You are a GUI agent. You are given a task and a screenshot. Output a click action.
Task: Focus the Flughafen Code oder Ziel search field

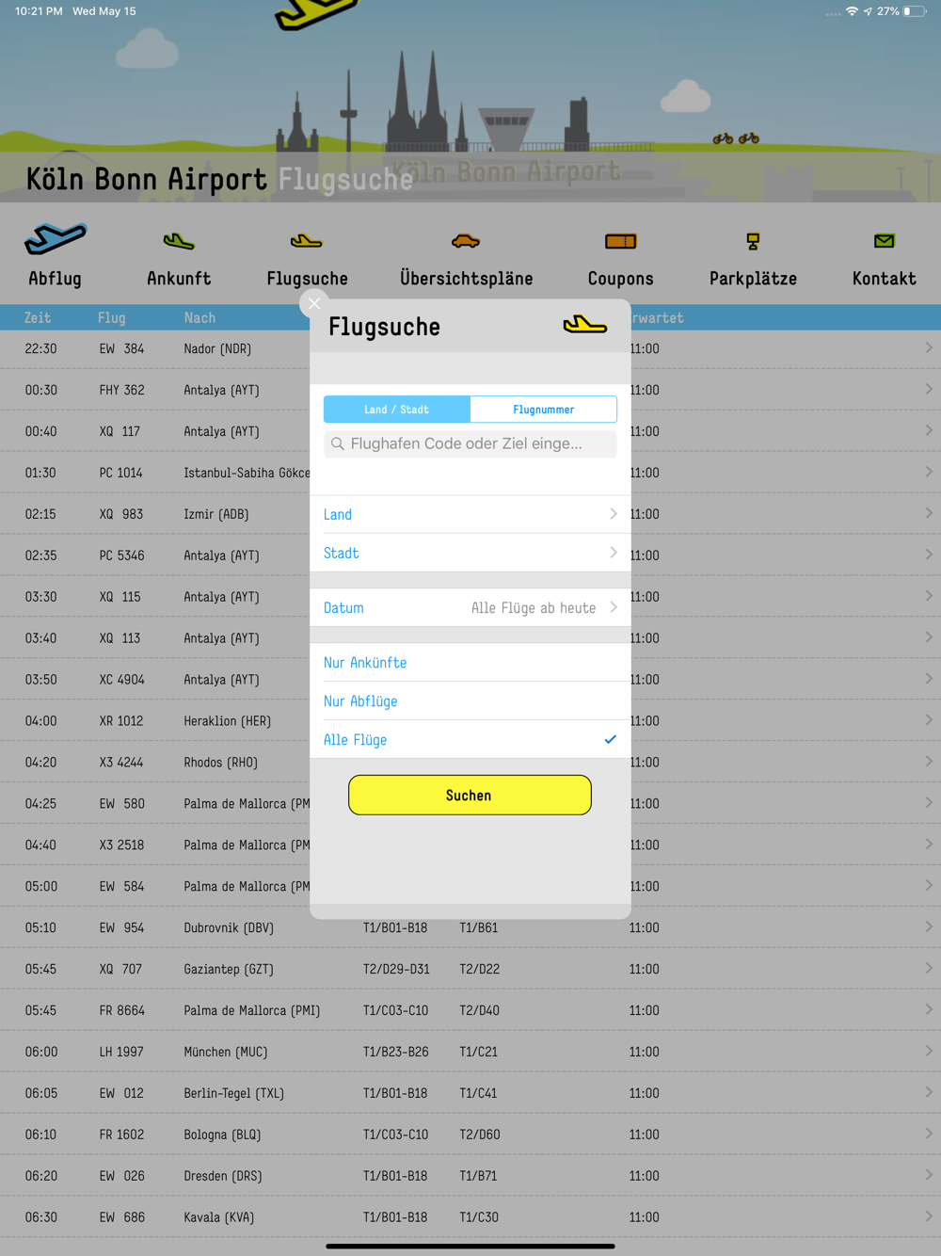point(470,443)
